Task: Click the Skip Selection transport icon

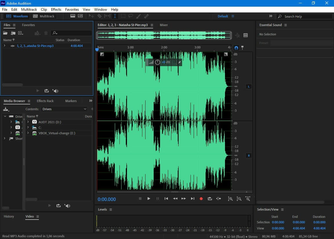Action: coord(219,199)
